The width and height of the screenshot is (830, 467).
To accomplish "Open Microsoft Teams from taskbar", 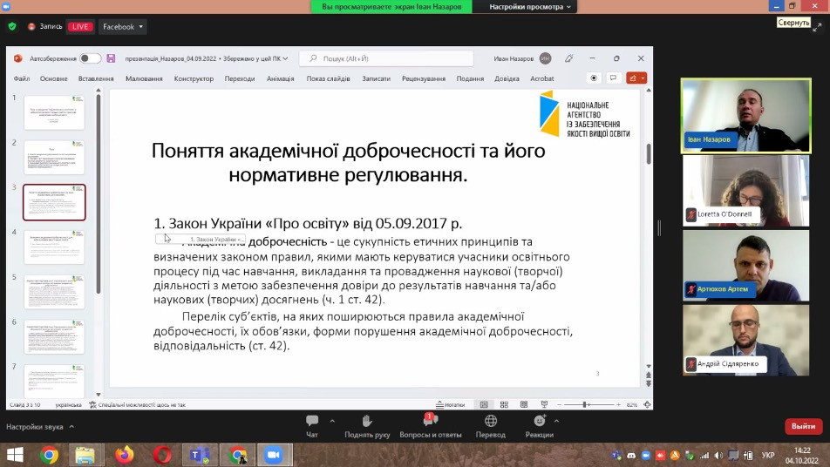I will coord(201,455).
